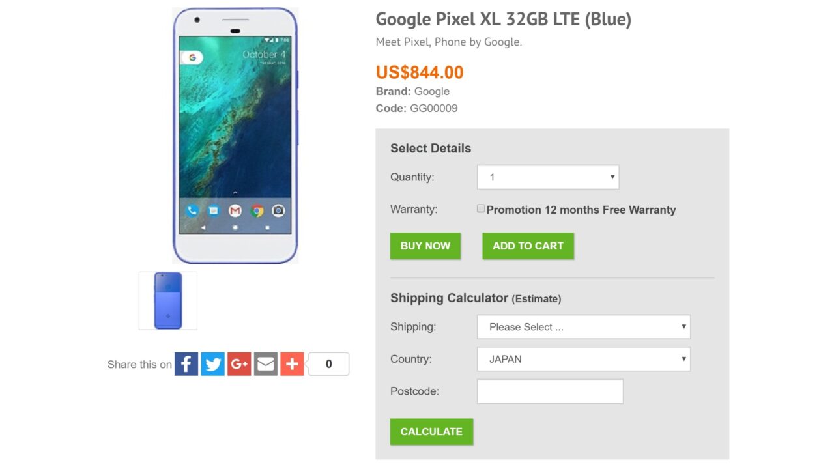The width and height of the screenshot is (834, 469).
Task: Open the Quantity dropdown
Action: (548, 177)
